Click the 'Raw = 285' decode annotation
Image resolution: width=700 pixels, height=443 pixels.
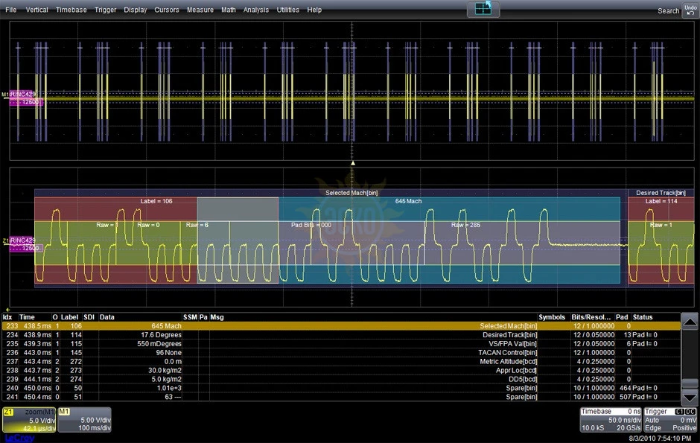click(465, 225)
